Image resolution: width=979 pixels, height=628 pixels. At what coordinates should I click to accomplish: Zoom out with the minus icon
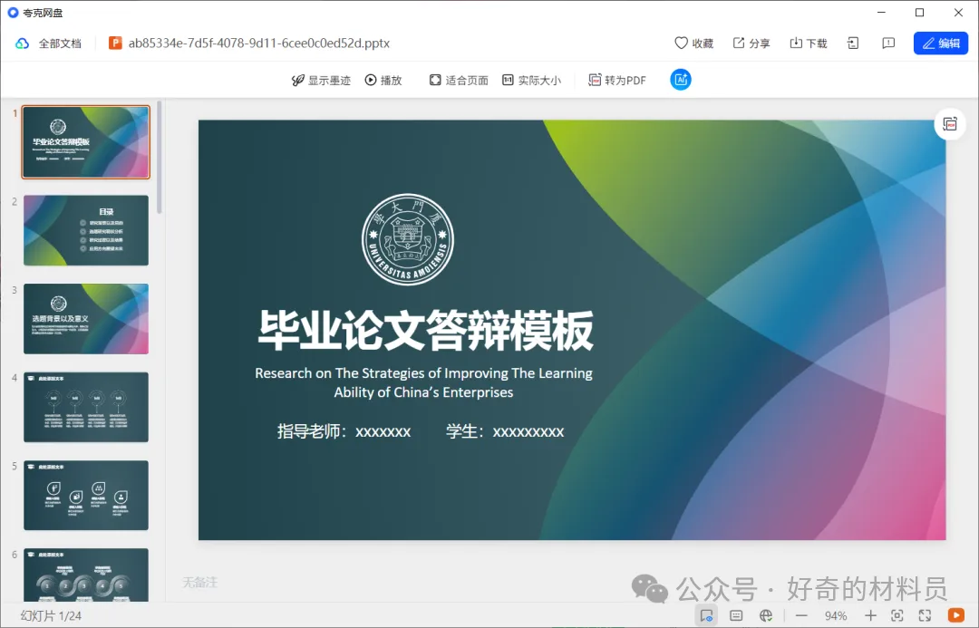(x=801, y=615)
